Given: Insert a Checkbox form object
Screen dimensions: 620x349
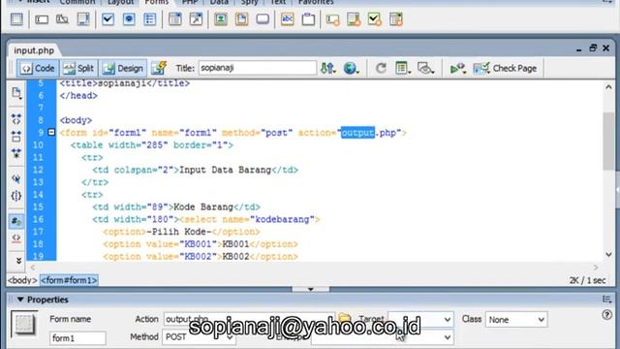Looking at the screenshot, I should coord(108,19).
